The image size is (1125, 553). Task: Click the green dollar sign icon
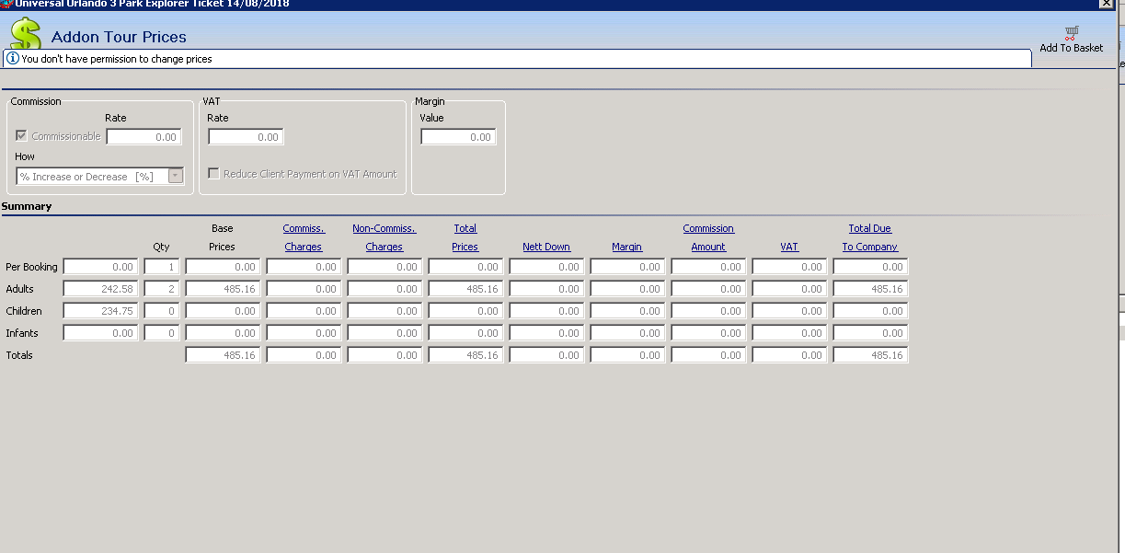[26, 34]
